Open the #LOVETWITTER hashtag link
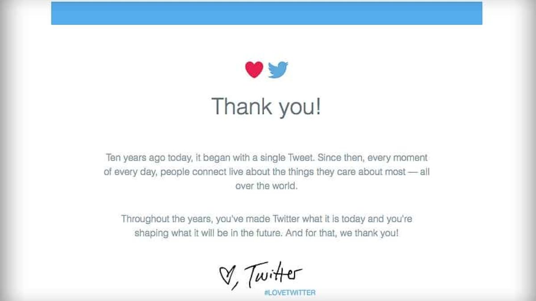 pos(290,293)
